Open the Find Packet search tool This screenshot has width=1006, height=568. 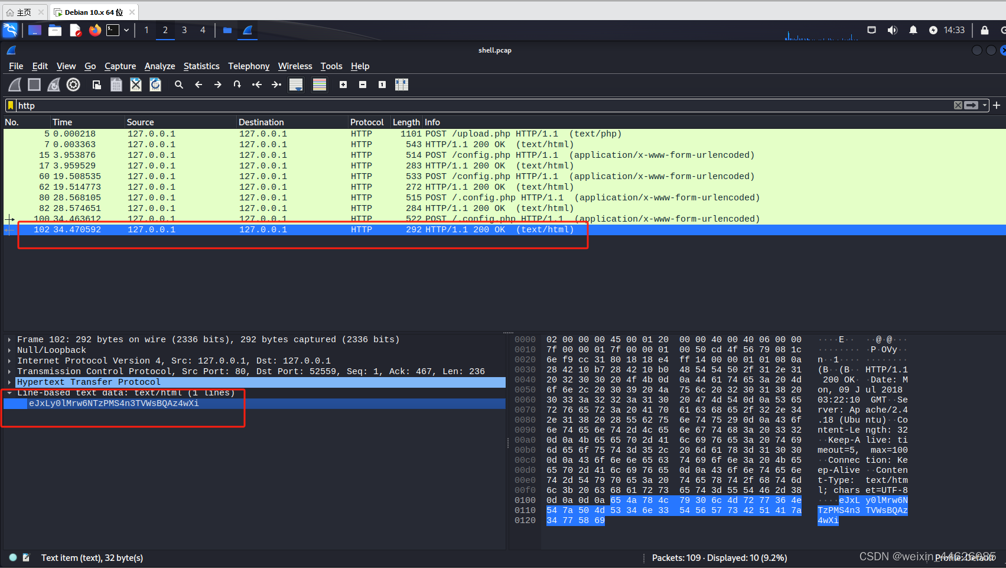[179, 85]
